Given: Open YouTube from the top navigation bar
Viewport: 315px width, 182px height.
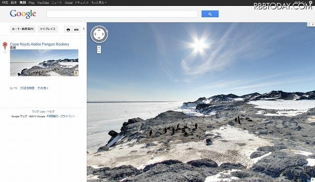Looking at the screenshot, I should tap(43, 2).
